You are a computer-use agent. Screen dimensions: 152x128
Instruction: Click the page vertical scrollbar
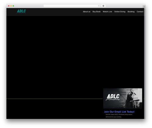tap(145, 63)
